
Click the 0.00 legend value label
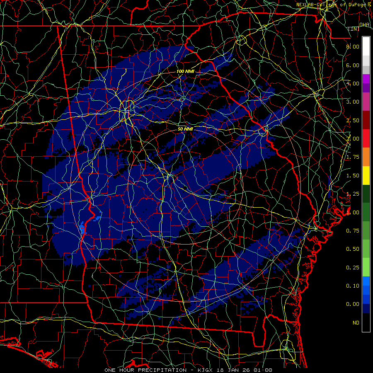353,304
